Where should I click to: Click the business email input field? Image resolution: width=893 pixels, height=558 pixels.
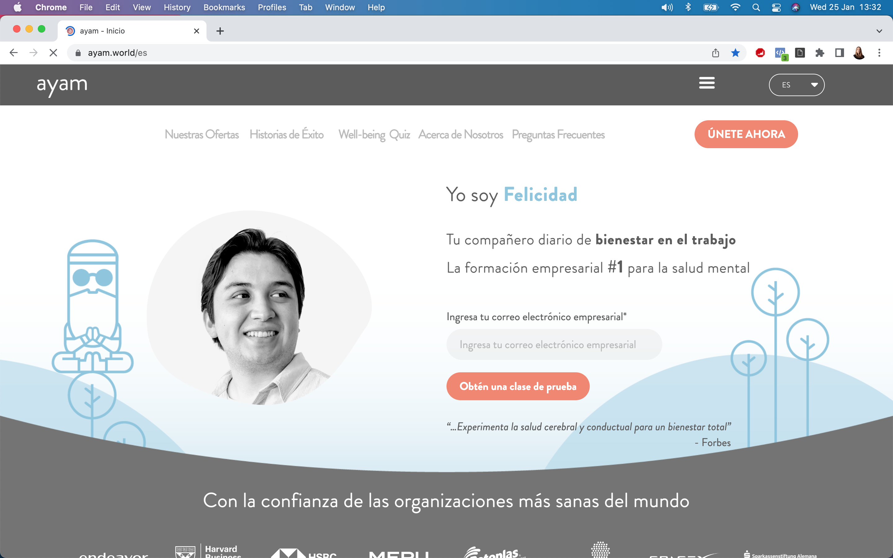coord(554,345)
